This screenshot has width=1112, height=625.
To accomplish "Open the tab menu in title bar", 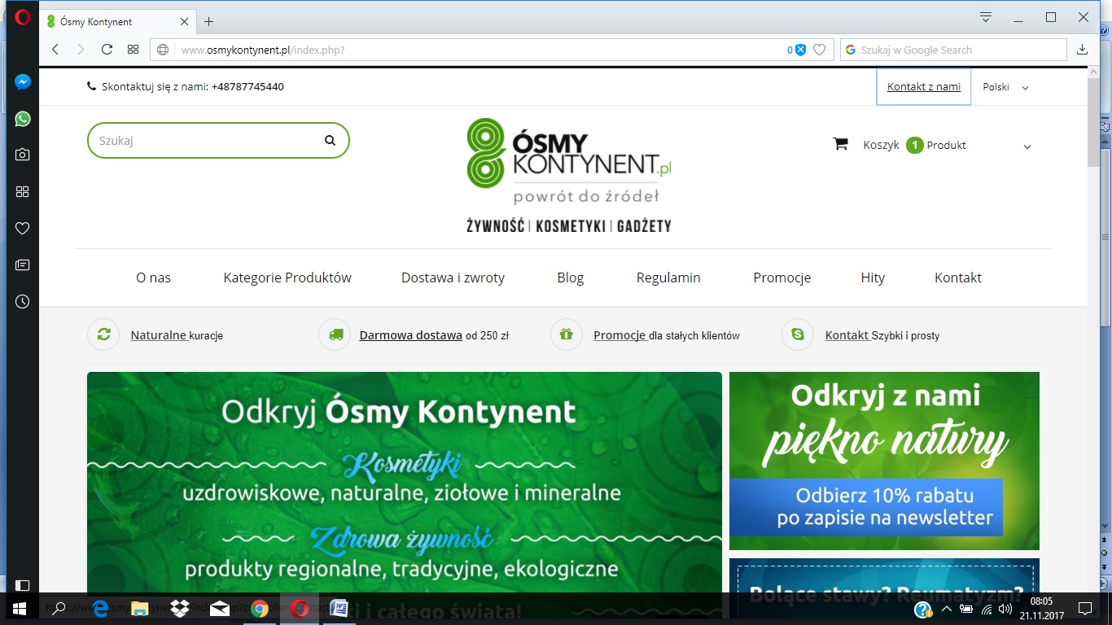I will pos(986,17).
